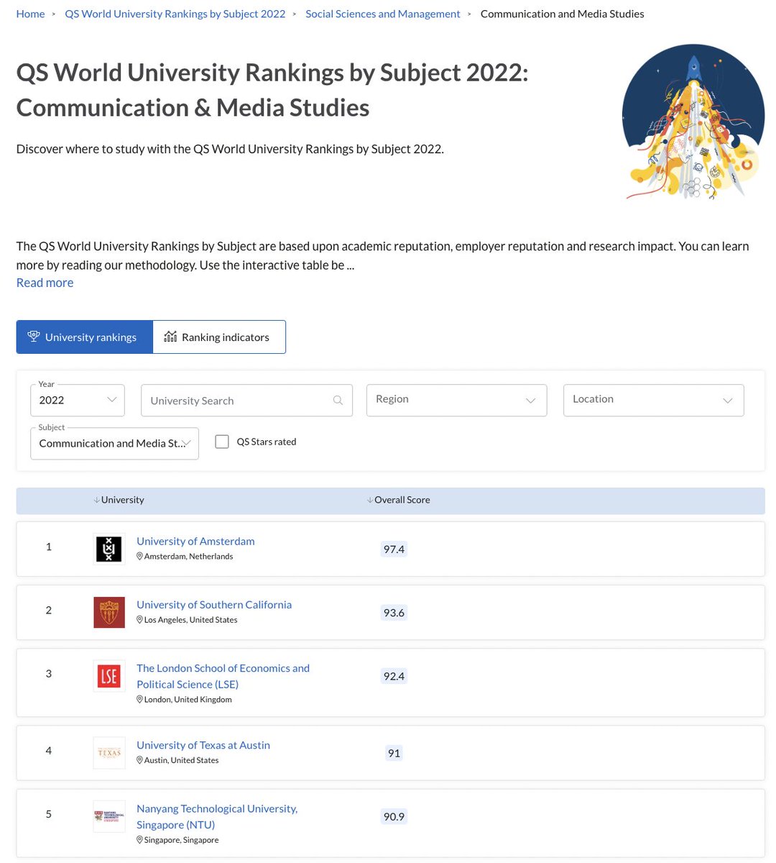Click the page heading Communication & Media Studies

pyautogui.click(x=193, y=107)
